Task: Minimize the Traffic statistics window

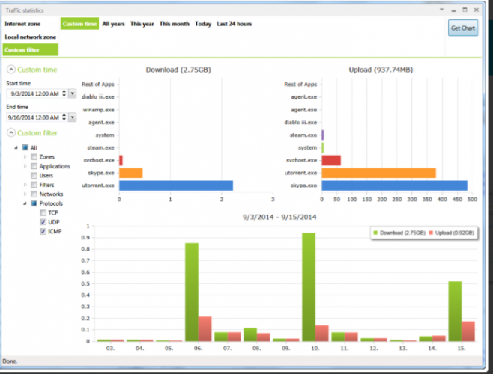Action: (453, 10)
